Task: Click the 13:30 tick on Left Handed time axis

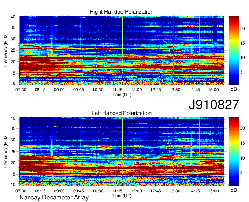Action: [x=175, y=191]
